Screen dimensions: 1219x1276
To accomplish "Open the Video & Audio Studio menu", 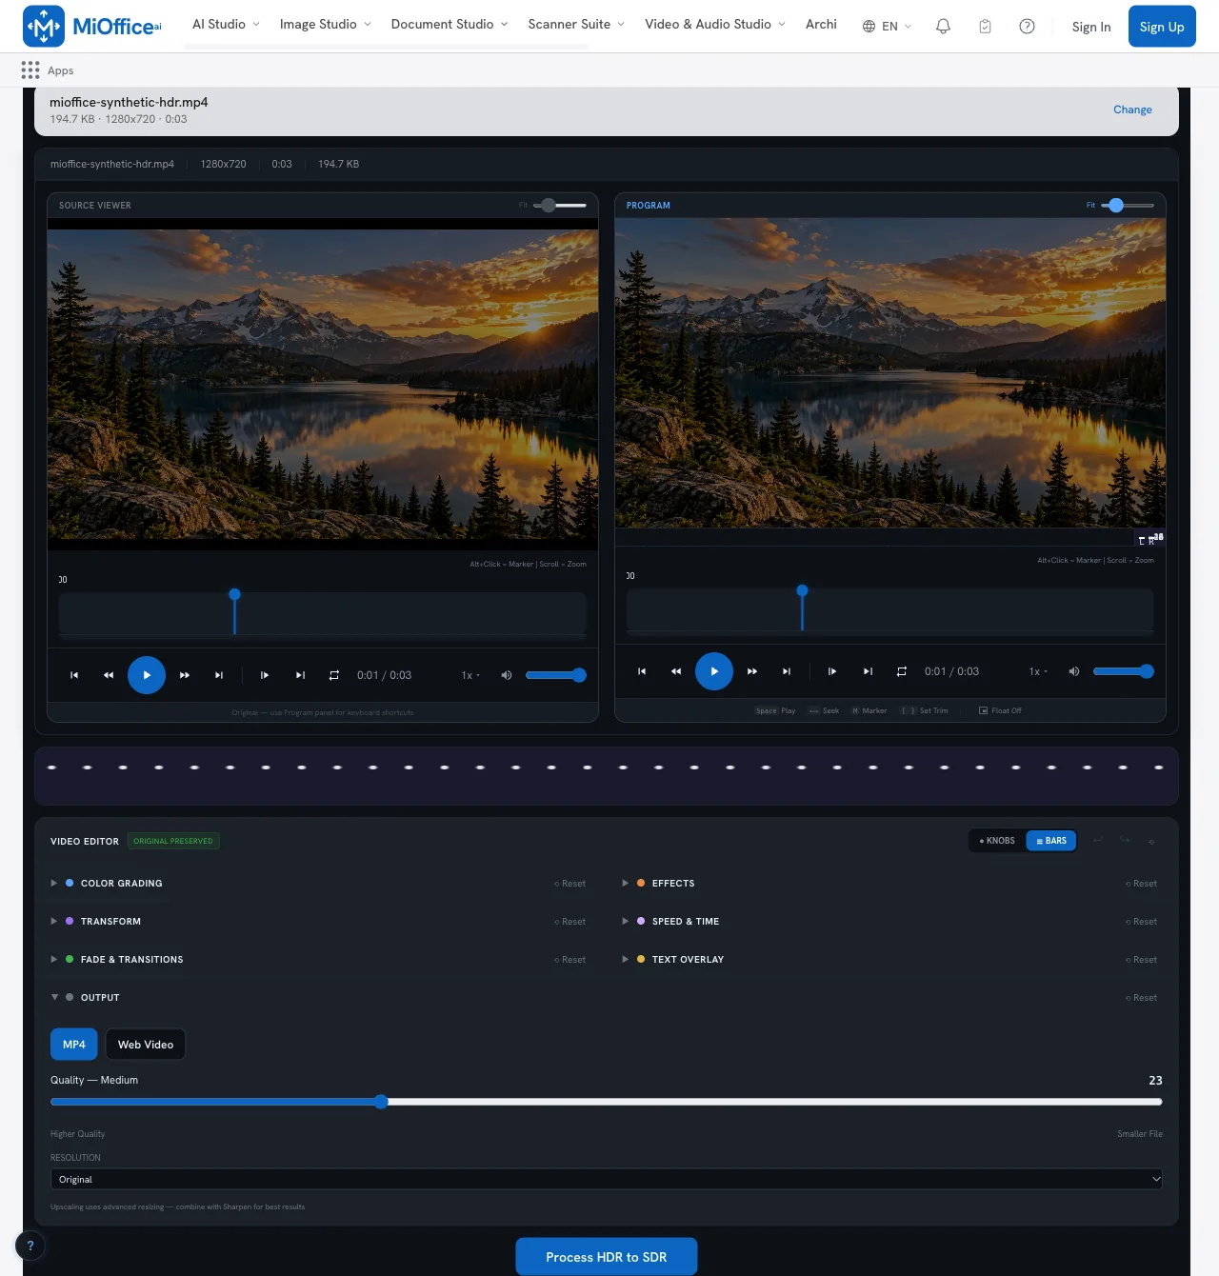I will [715, 24].
